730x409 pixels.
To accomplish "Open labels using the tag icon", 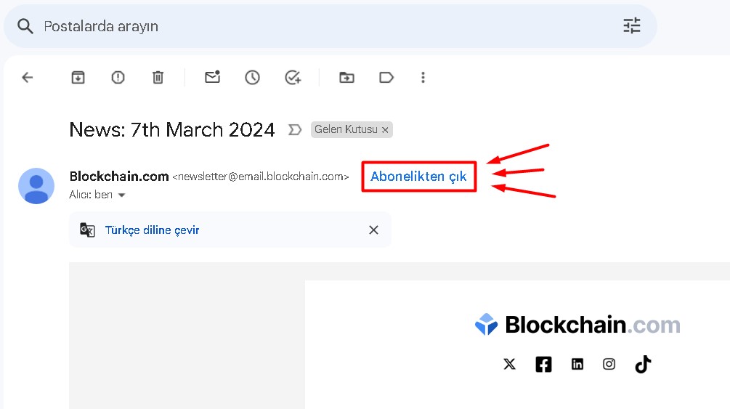I will (386, 77).
